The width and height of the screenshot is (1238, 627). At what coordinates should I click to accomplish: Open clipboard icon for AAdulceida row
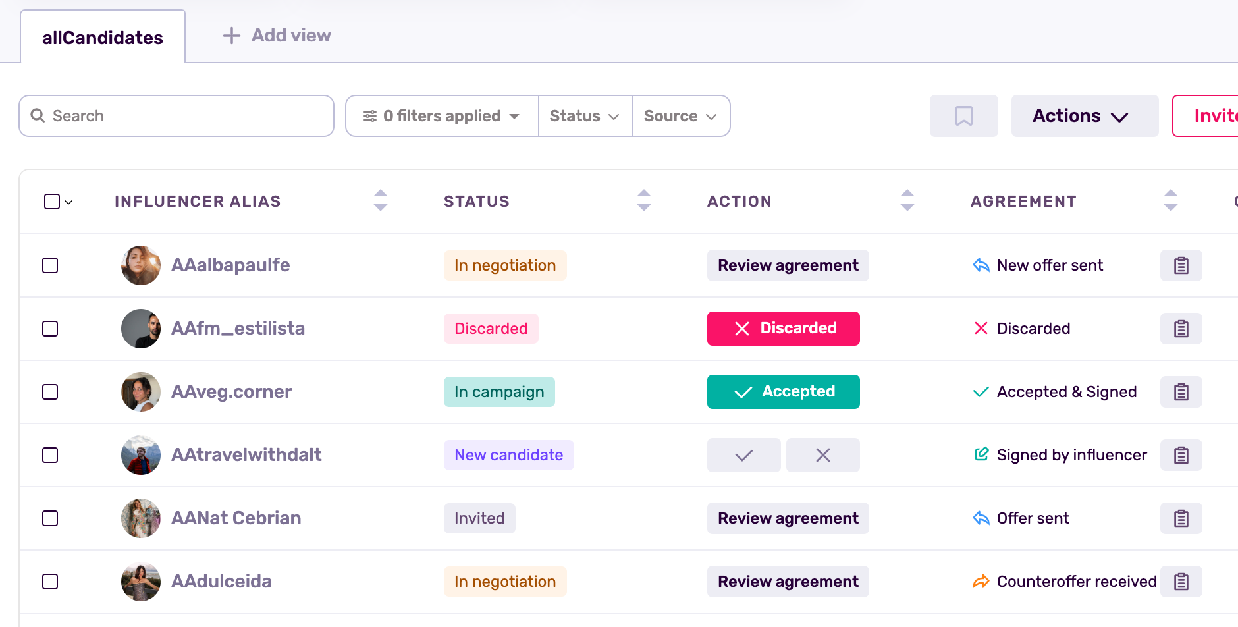(1181, 582)
